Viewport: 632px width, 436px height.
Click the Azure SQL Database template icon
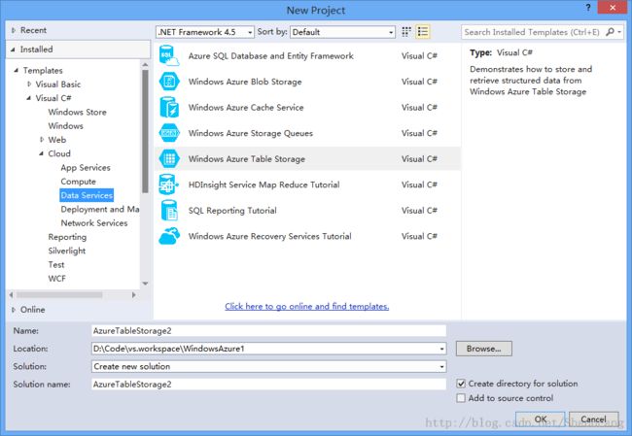coord(169,55)
